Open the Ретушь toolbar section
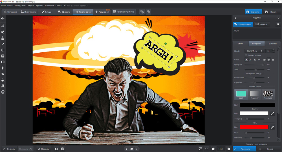This screenshot has height=152, width=282. pos(46,12)
